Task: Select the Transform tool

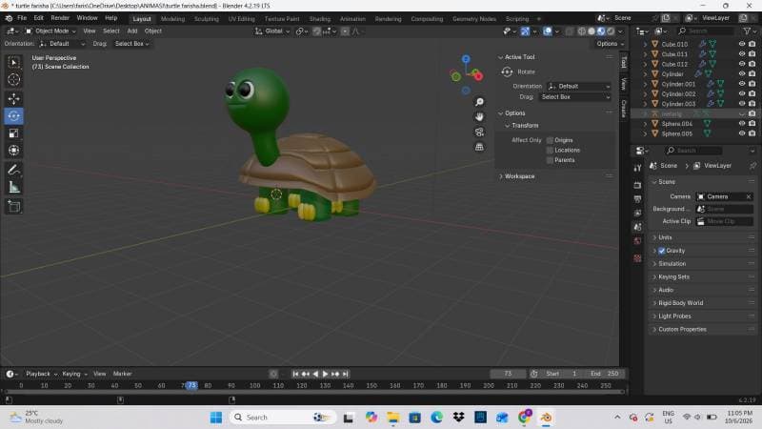Action: point(13,150)
